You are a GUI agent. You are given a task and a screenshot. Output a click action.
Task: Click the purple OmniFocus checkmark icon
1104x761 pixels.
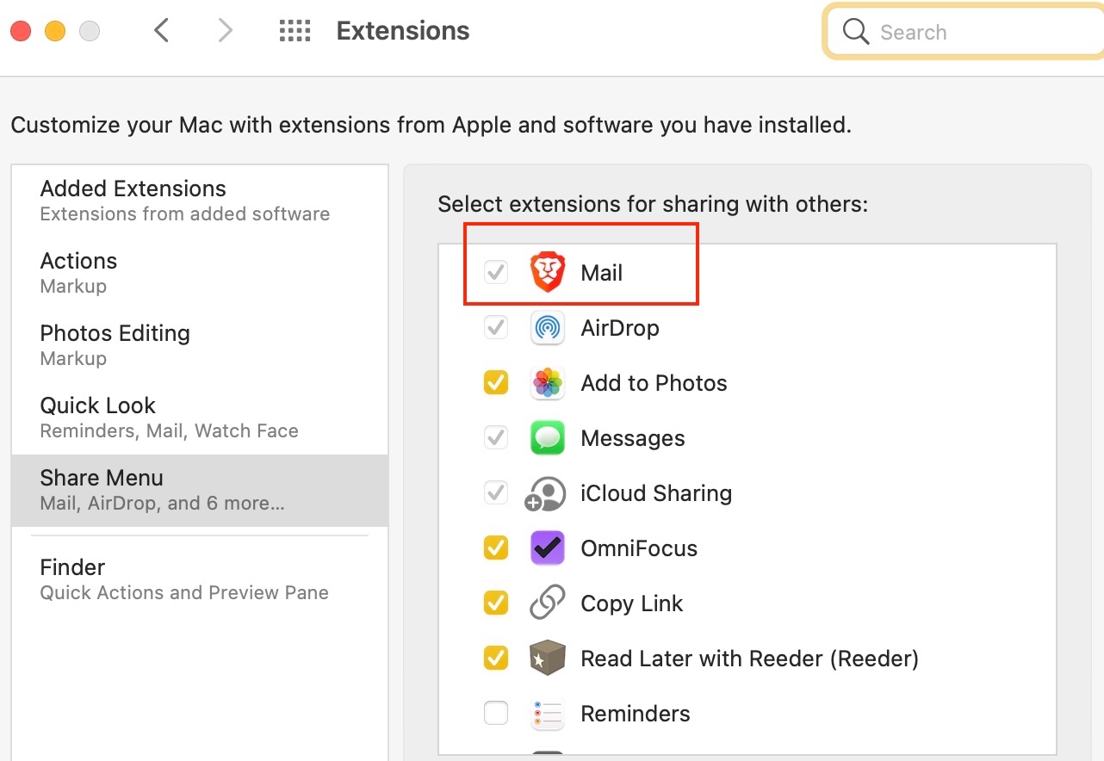click(547, 548)
